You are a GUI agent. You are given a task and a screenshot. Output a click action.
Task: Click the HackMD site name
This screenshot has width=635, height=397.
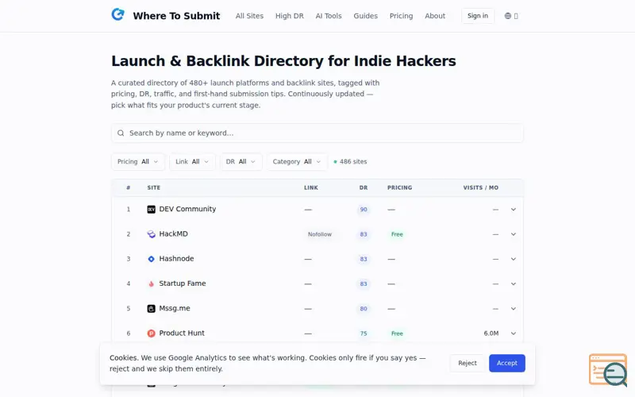click(x=173, y=233)
